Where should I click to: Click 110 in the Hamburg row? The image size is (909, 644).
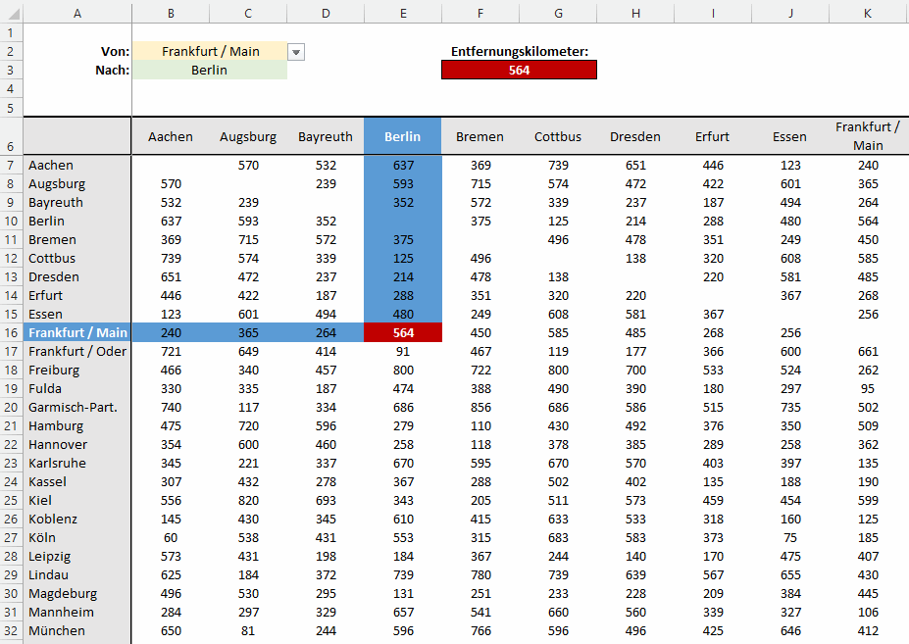point(480,425)
